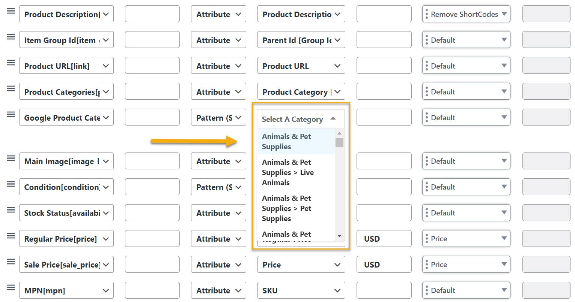Click the drag handle for Google Product Category row
The image size is (575, 302).
(11, 114)
